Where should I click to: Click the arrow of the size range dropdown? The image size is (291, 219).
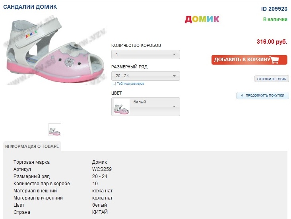[174, 76]
